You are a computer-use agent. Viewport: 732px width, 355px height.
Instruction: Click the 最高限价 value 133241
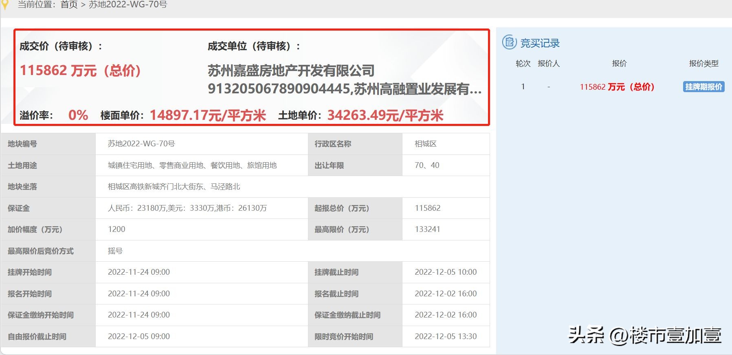click(427, 229)
